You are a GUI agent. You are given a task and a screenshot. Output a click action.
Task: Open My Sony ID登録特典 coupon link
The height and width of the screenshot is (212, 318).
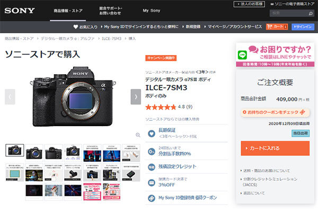[x=188, y=198]
